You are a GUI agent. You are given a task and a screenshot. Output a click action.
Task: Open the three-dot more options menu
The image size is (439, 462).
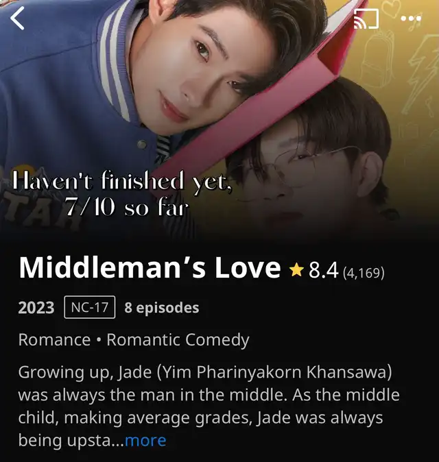[x=411, y=19]
